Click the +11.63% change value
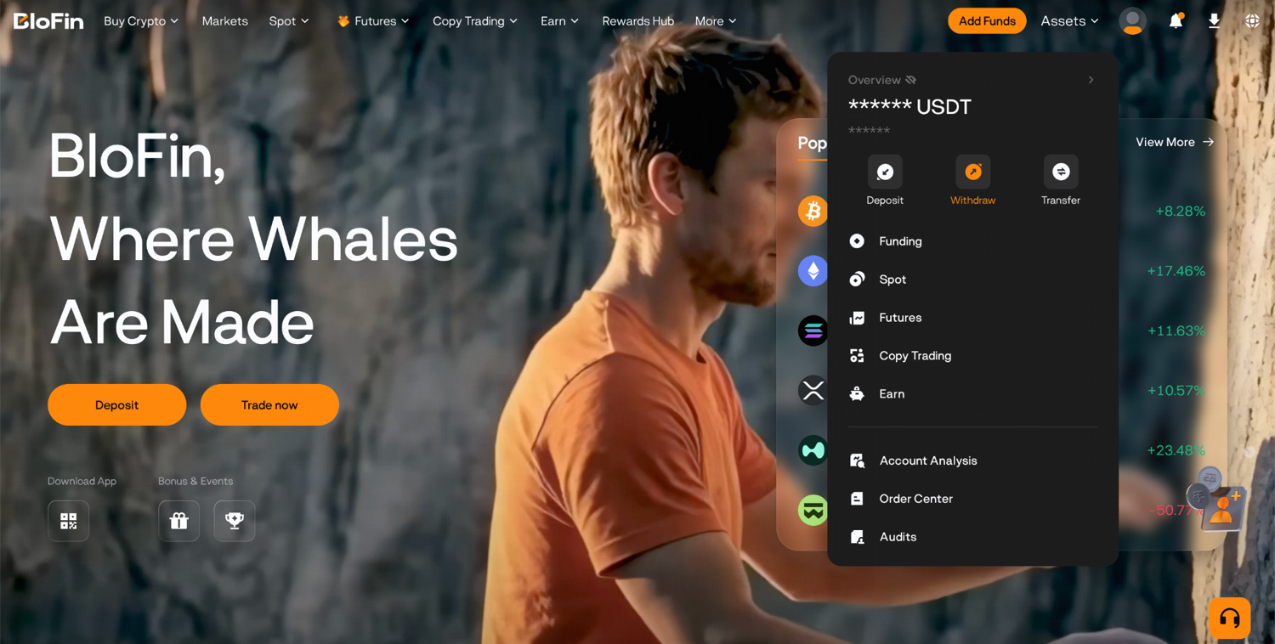Image resolution: width=1275 pixels, height=644 pixels. pyautogui.click(x=1176, y=330)
